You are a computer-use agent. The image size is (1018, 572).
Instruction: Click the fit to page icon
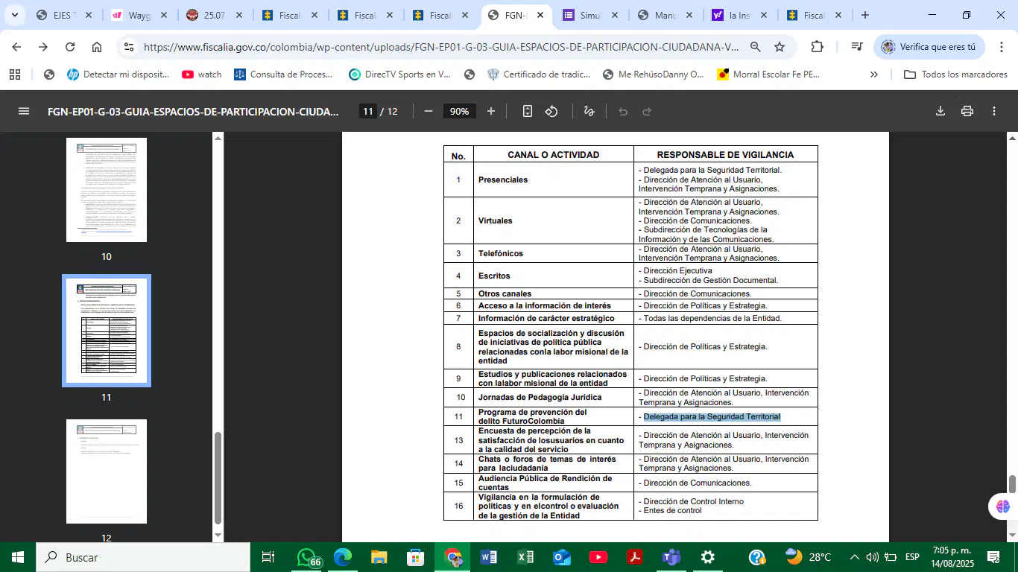point(528,111)
